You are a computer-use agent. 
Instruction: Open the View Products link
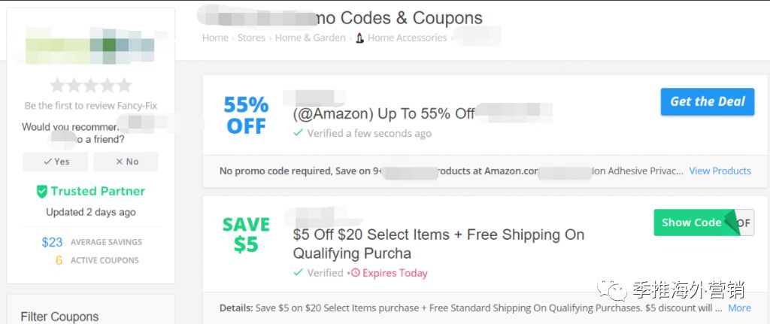pos(720,171)
